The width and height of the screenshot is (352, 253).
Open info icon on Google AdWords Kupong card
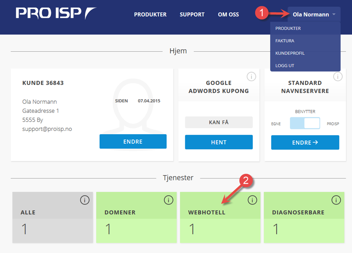[x=251, y=77]
